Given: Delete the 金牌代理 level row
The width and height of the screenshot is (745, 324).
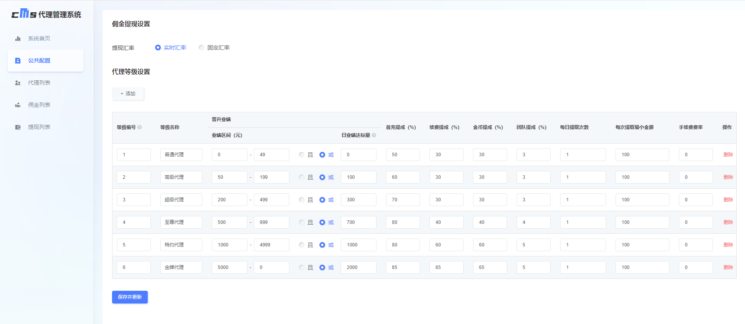Looking at the screenshot, I should click(x=728, y=267).
